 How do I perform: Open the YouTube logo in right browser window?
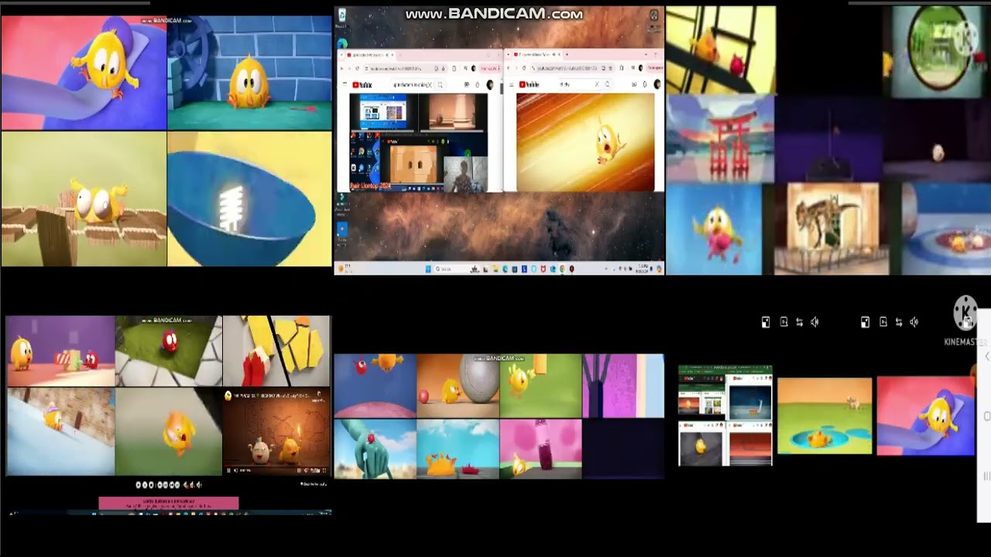pos(529,84)
